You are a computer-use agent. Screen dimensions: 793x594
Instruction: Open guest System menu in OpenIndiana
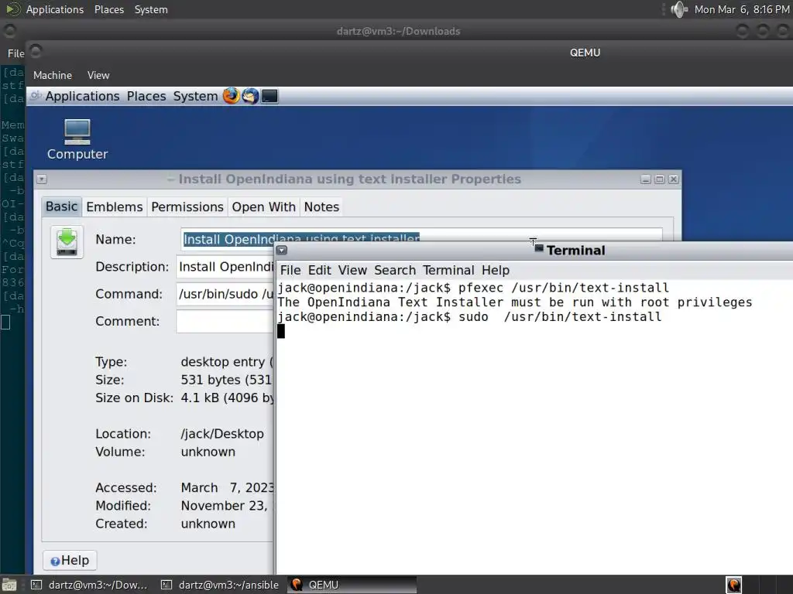195,96
